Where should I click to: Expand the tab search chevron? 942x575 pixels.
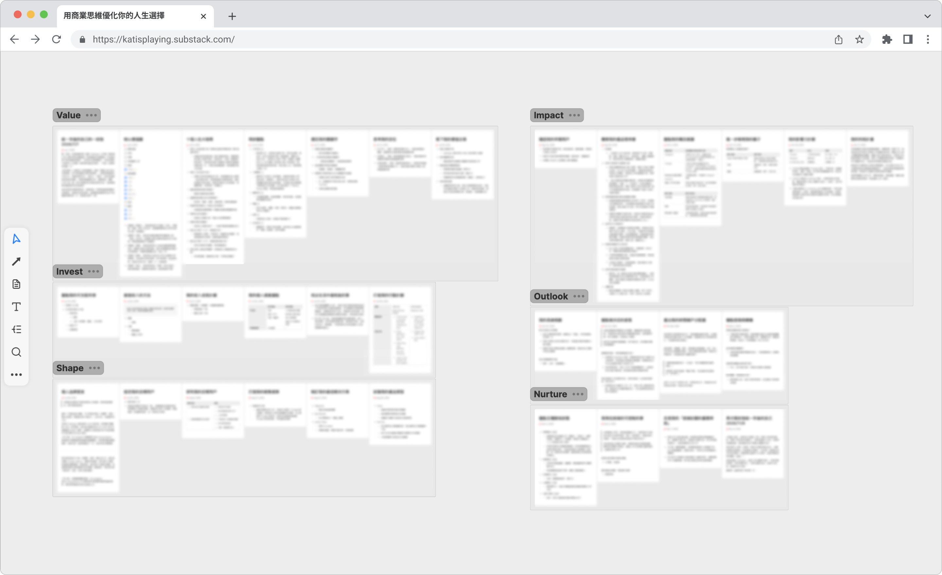tap(928, 16)
